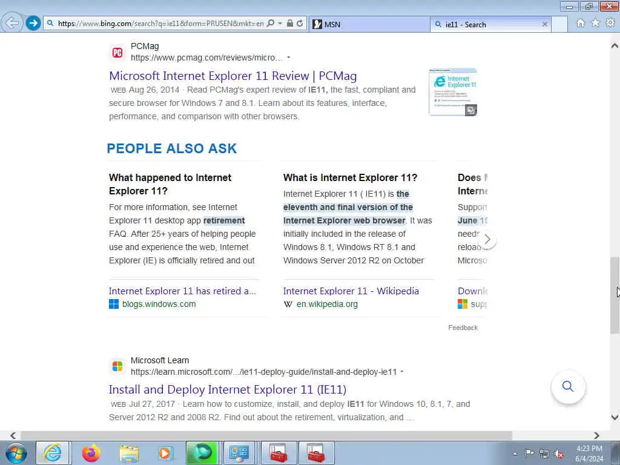Expand question What happened to Internet Explorer 11?
The width and height of the screenshot is (620, 465).
[170, 184]
